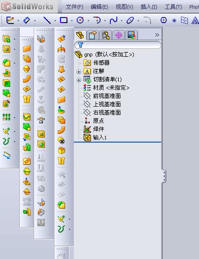
Task: Select the Smart Dimension tool
Action: click(x=27, y=20)
